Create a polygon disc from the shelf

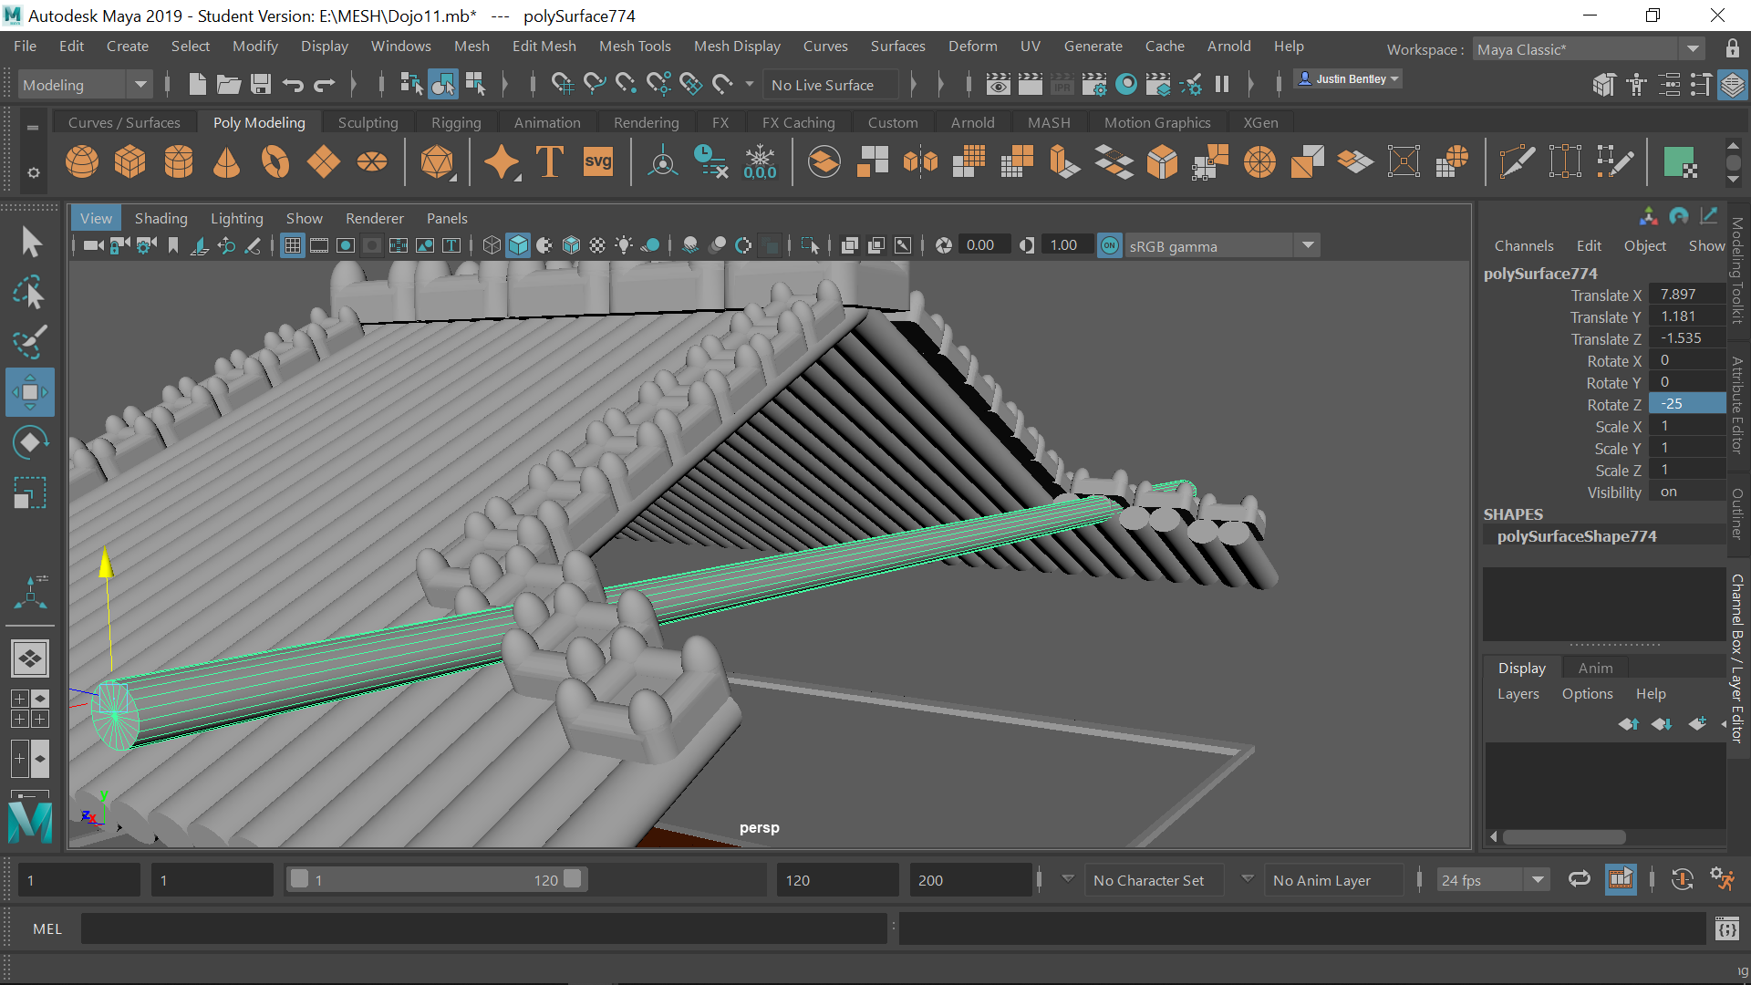(371, 162)
